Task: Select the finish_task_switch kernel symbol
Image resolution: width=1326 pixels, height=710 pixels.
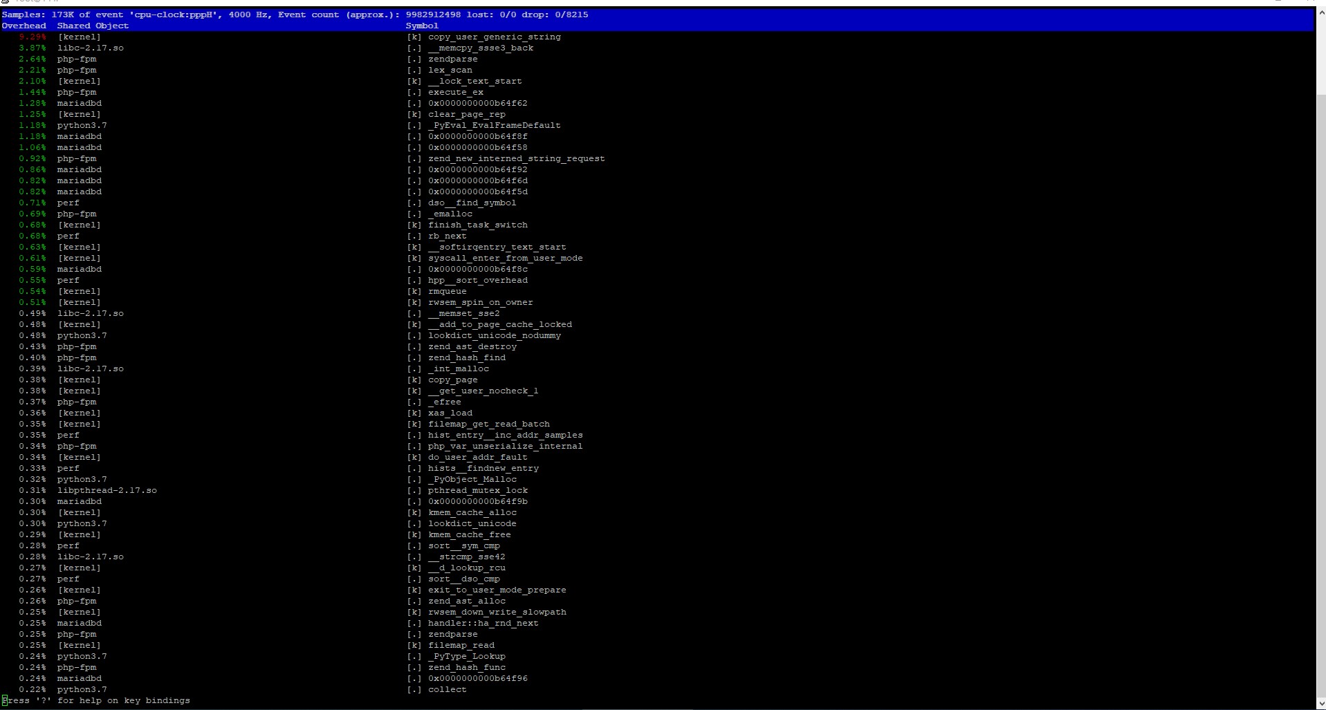Action: pos(478,225)
